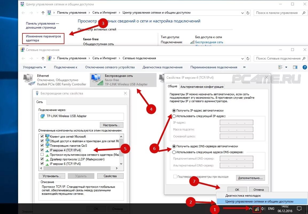
Task: Open view options dropdown arrow
Action: coord(286,67)
